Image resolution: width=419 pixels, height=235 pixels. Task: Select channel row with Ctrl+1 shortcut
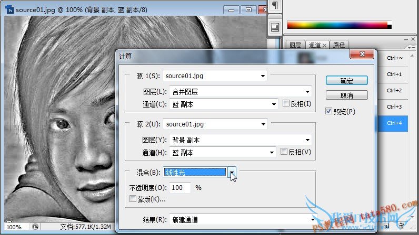coord(393,74)
